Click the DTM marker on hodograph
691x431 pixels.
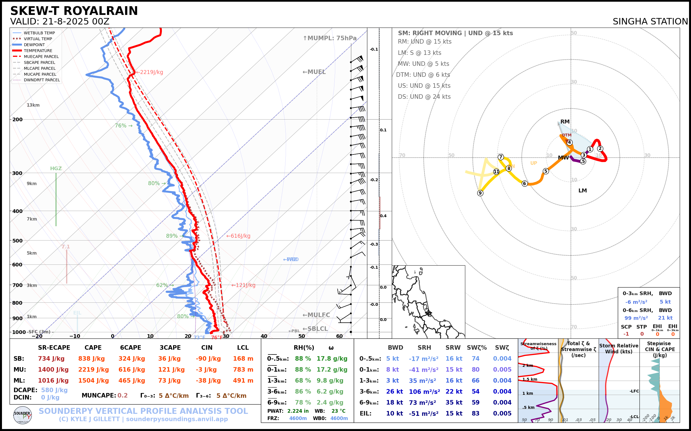click(567, 135)
